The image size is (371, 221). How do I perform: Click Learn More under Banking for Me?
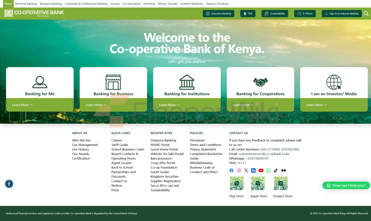[x=22, y=105]
